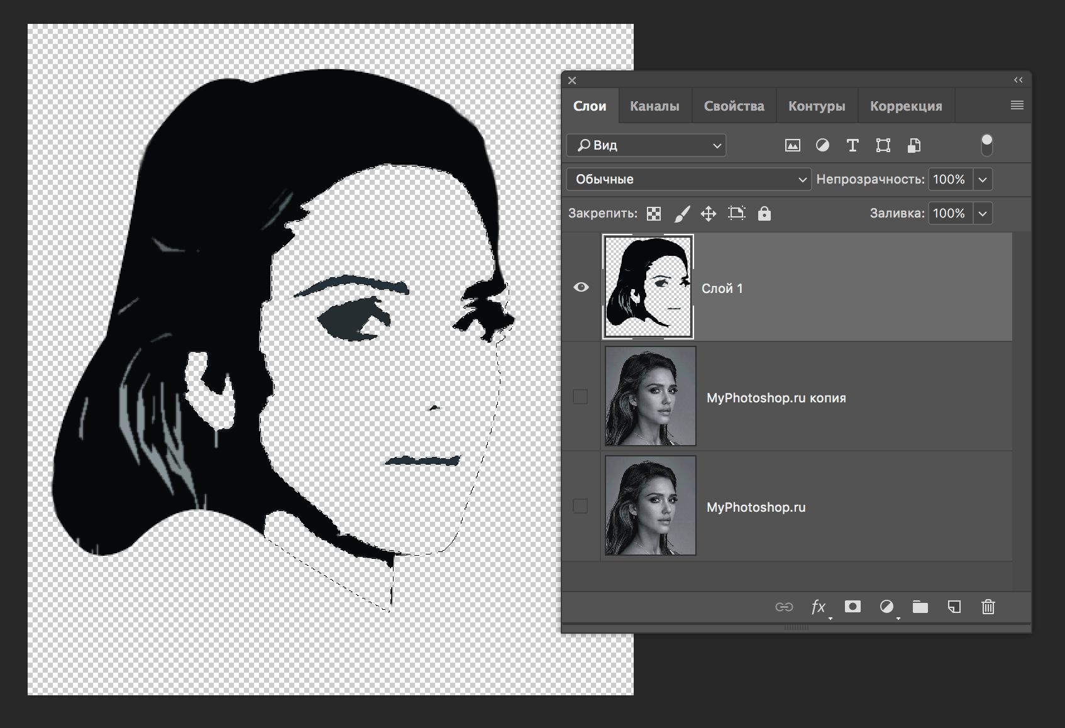
Task: Create a new layer button
Action: pyautogui.click(x=954, y=607)
